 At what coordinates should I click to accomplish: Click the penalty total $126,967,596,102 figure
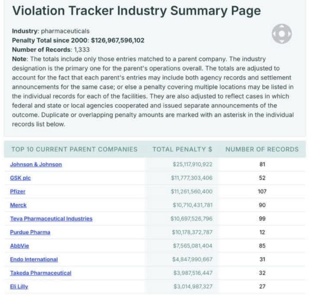(x=117, y=40)
